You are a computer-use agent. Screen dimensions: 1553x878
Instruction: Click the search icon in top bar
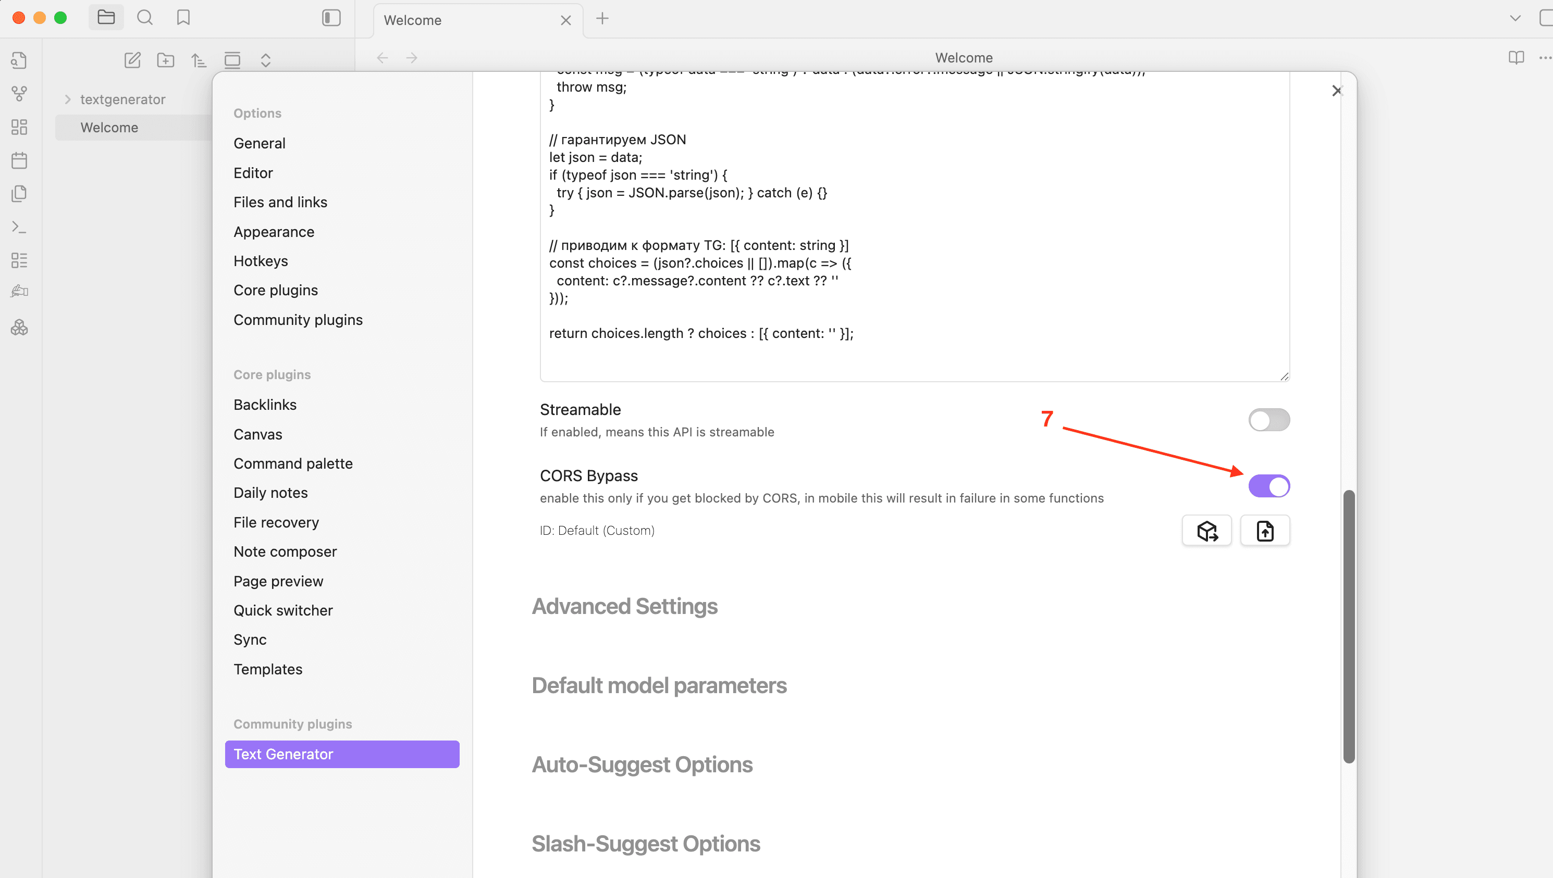coord(145,18)
